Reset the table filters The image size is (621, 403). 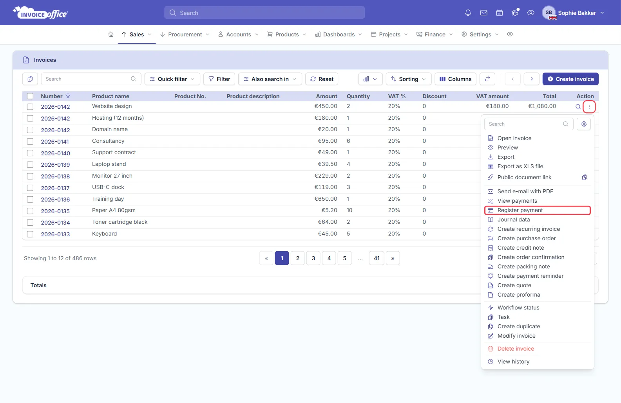322,79
